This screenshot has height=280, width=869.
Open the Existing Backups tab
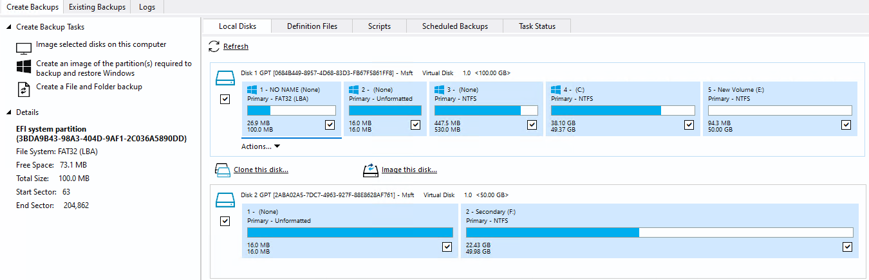coord(97,7)
